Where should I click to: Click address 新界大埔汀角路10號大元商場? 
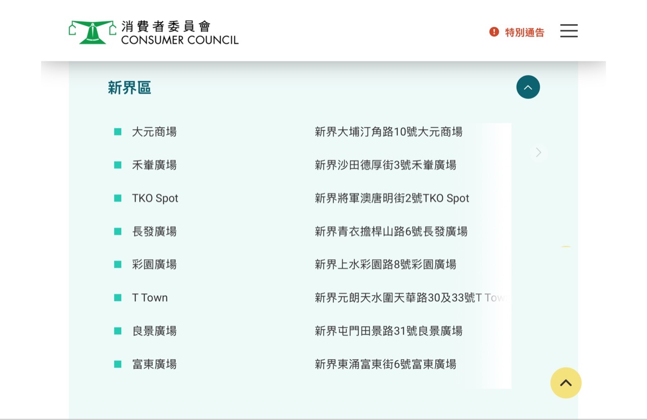pos(389,132)
